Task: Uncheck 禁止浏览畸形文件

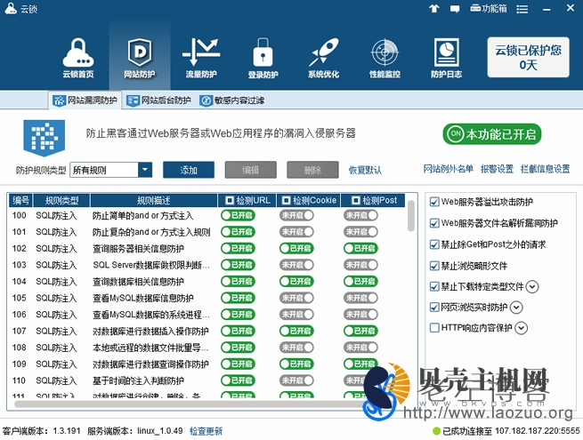Action: tap(433, 266)
